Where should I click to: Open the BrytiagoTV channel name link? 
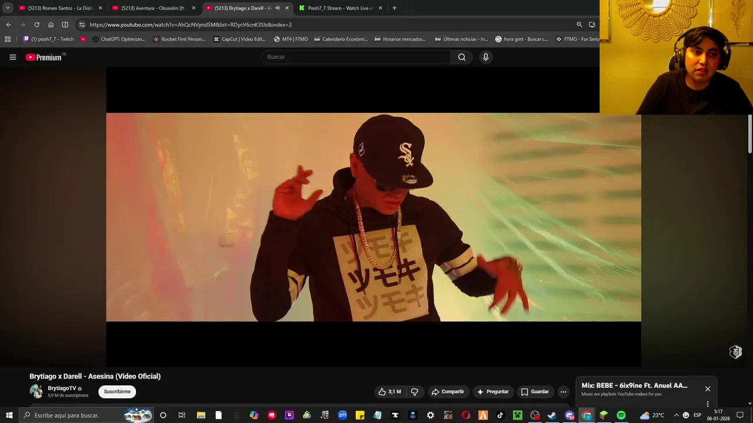point(62,388)
